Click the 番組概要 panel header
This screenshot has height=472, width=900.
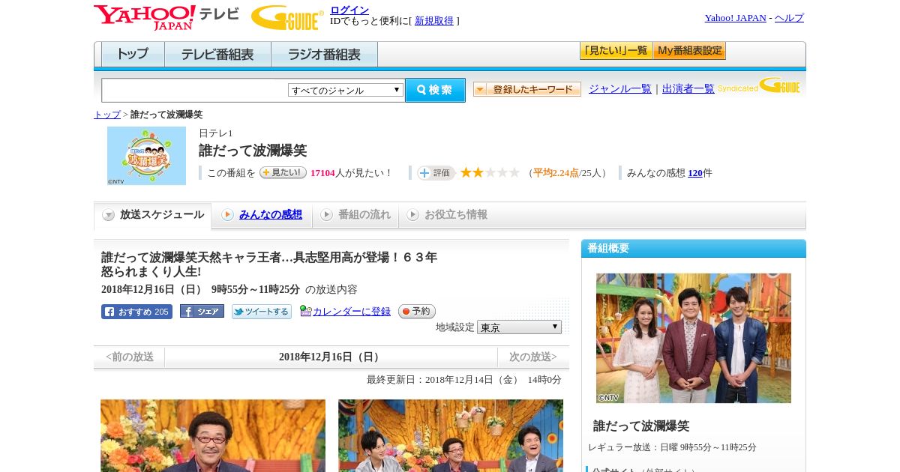pos(694,249)
